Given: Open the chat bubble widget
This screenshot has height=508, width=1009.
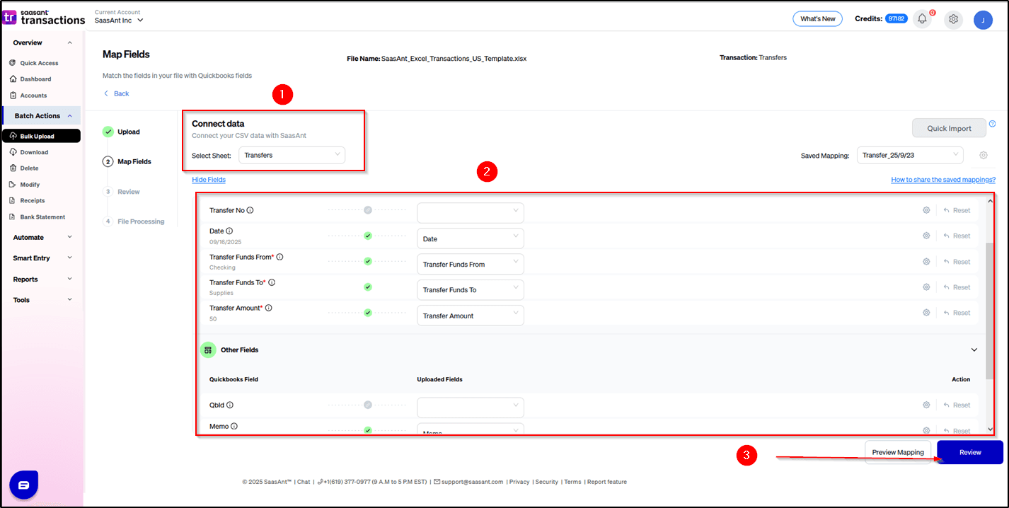Looking at the screenshot, I should point(23,485).
